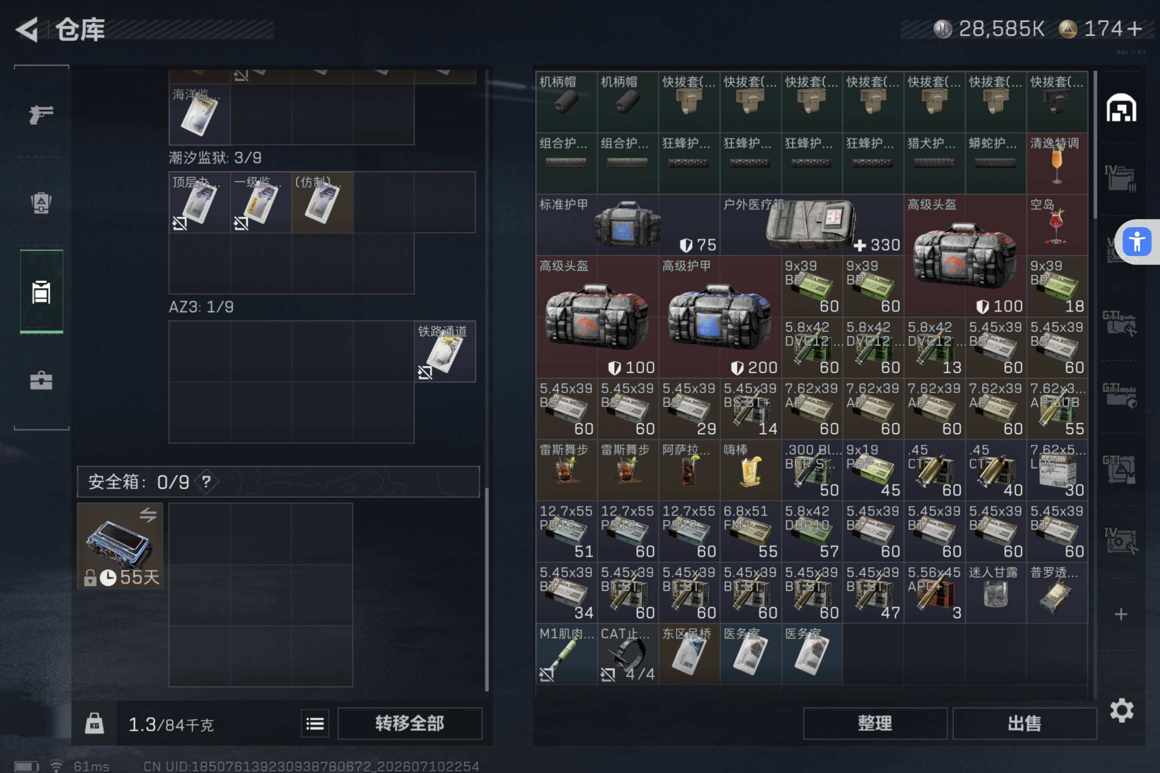Select the 9x39 BP ammo stack of 18

pyautogui.click(x=1057, y=286)
